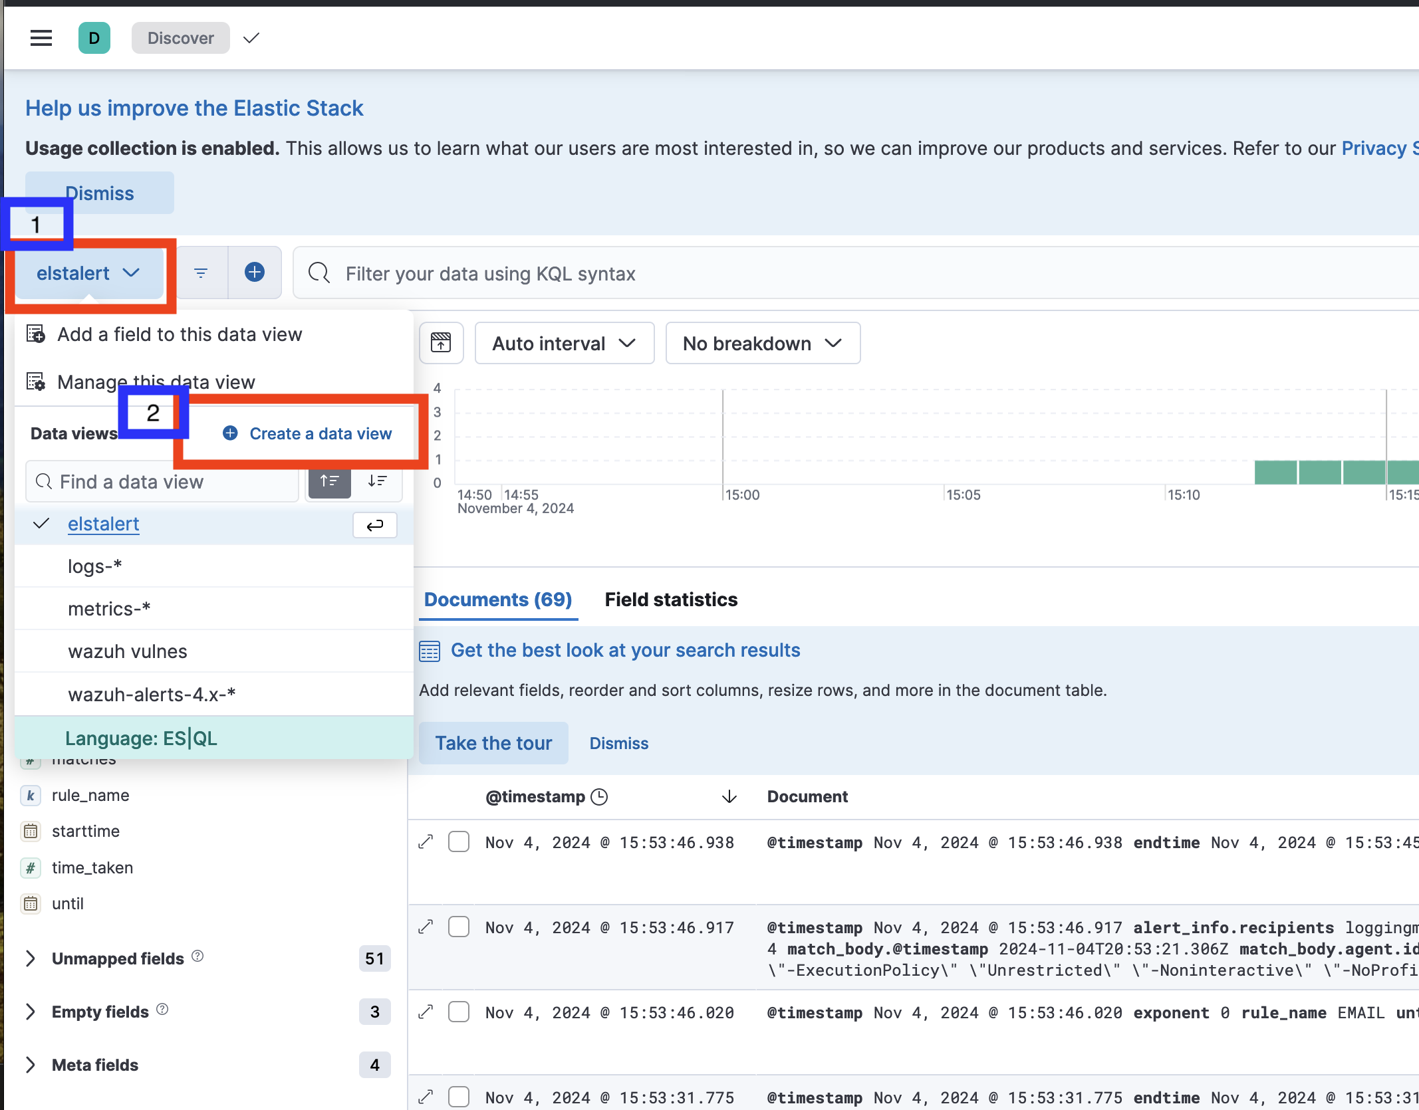The image size is (1419, 1110).
Task: Open the No breakdown dropdown
Action: [763, 344]
